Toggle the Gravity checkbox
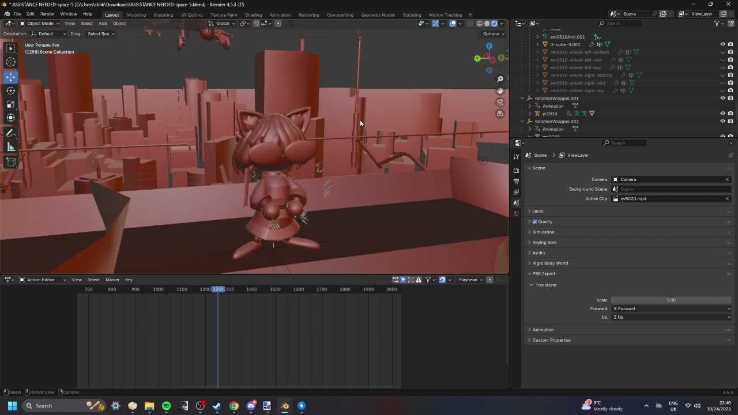Screen dimensions: 738x415 pyautogui.click(x=535, y=222)
